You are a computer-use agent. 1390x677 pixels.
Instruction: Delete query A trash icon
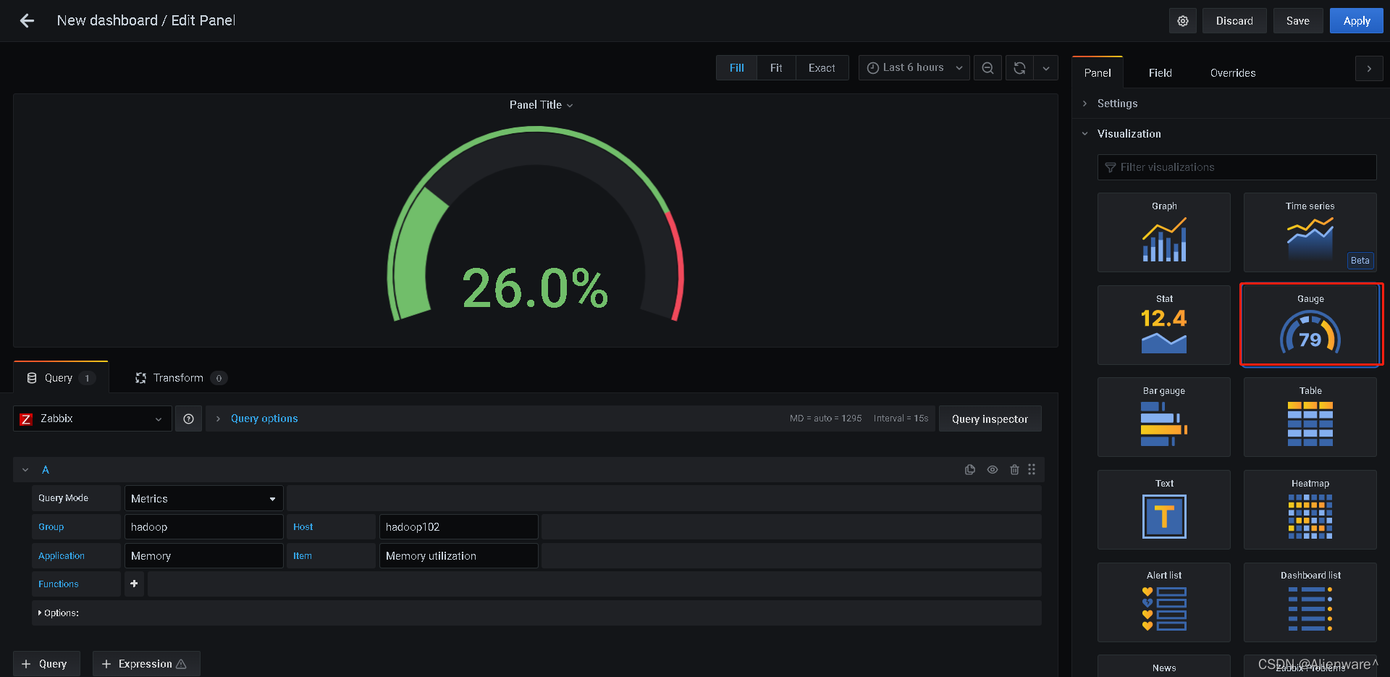coord(1014,470)
